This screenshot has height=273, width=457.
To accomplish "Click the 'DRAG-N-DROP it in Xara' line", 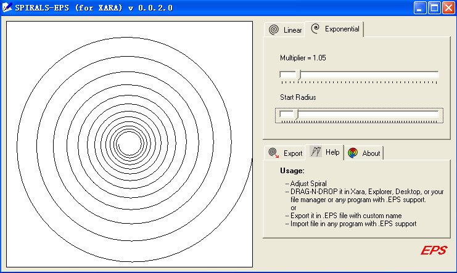I will tap(364, 192).
